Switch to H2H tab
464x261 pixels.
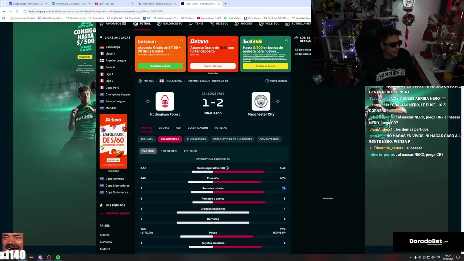(x=178, y=128)
